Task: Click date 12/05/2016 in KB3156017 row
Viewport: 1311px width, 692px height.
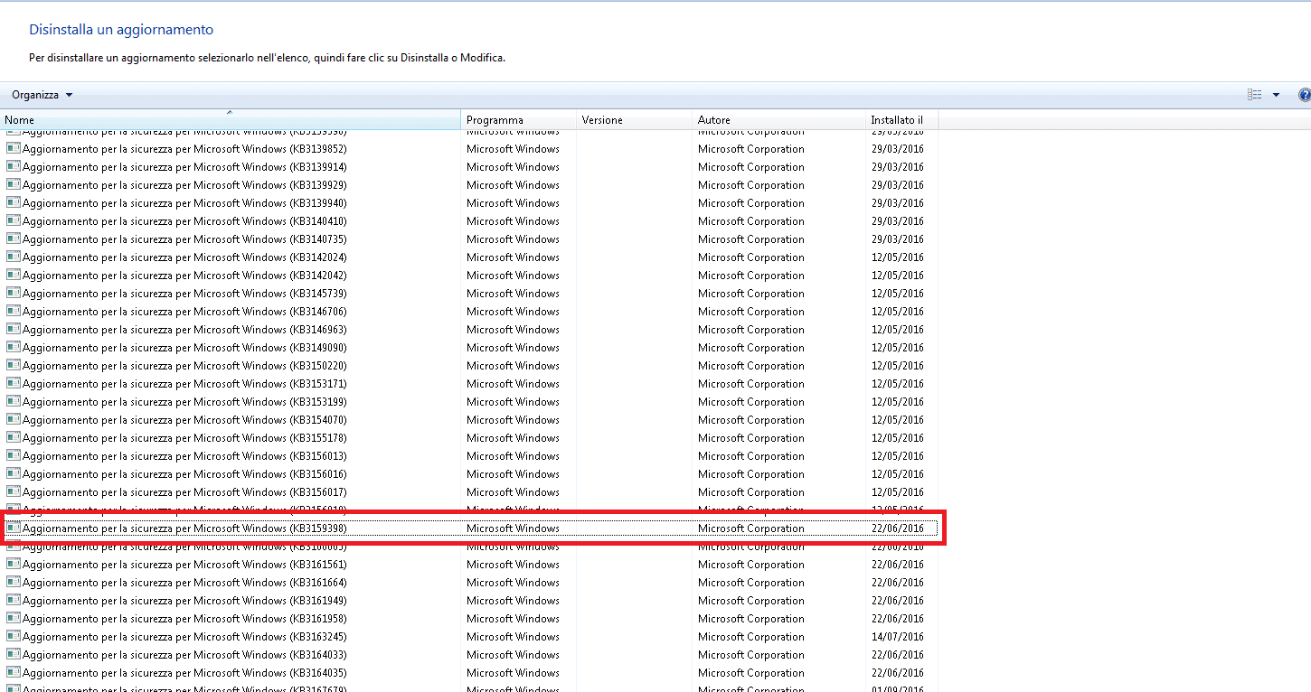Action: pos(897,492)
